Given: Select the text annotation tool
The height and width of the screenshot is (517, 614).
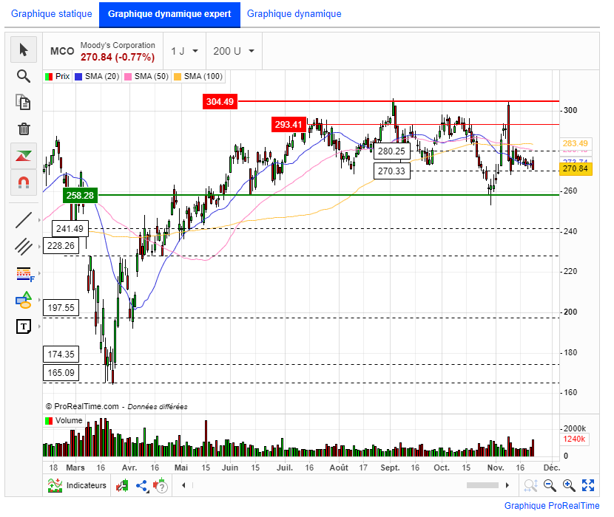Looking at the screenshot, I should point(24,326).
